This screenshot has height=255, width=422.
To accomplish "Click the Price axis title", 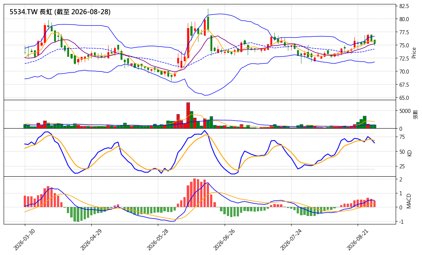I will tap(414, 53).
